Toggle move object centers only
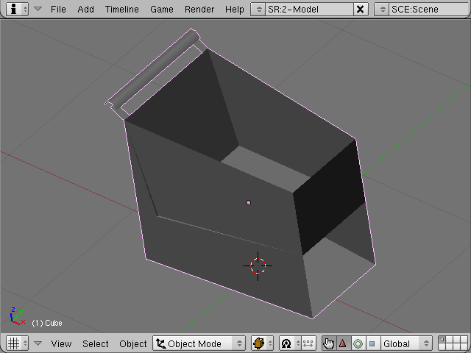This screenshot has width=471, height=353. pos(308,343)
